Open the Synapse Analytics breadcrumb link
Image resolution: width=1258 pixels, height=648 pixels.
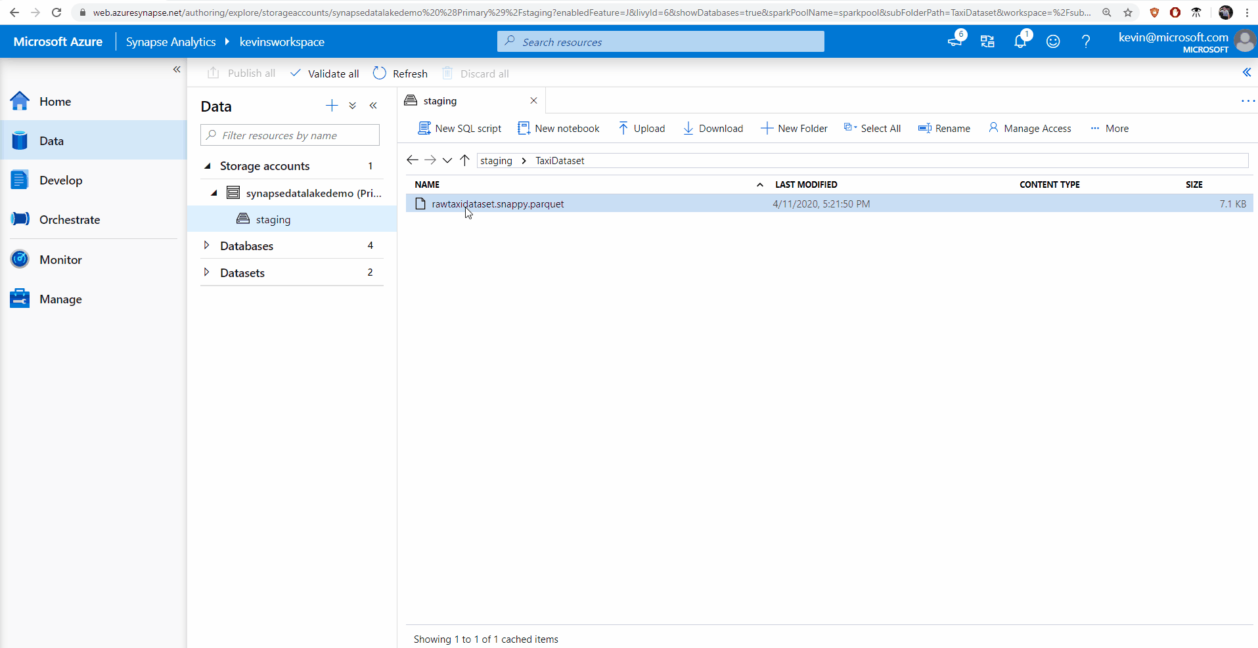click(x=171, y=41)
